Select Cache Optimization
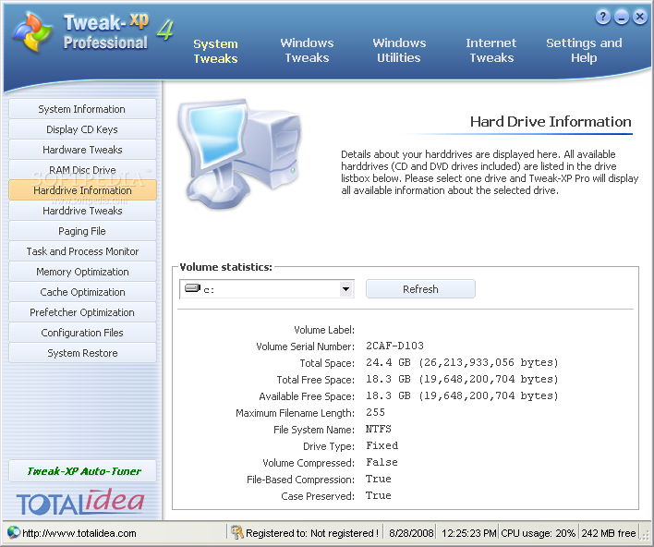The image size is (654, 547). (x=82, y=292)
